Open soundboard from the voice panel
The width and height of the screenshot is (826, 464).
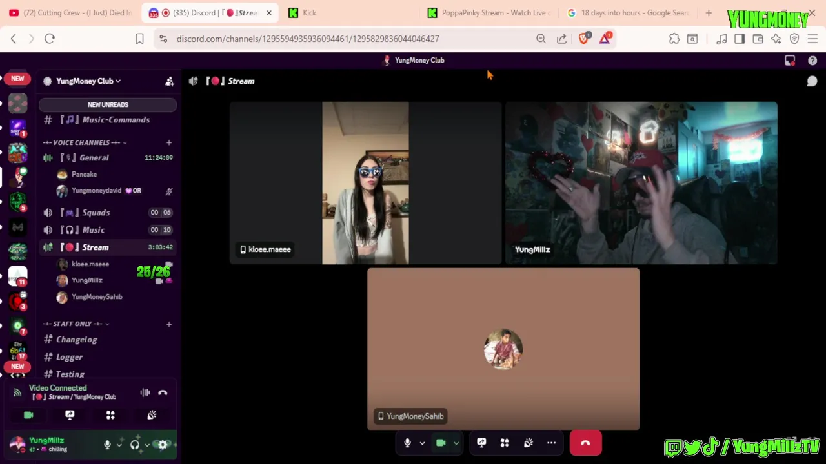[x=152, y=415]
